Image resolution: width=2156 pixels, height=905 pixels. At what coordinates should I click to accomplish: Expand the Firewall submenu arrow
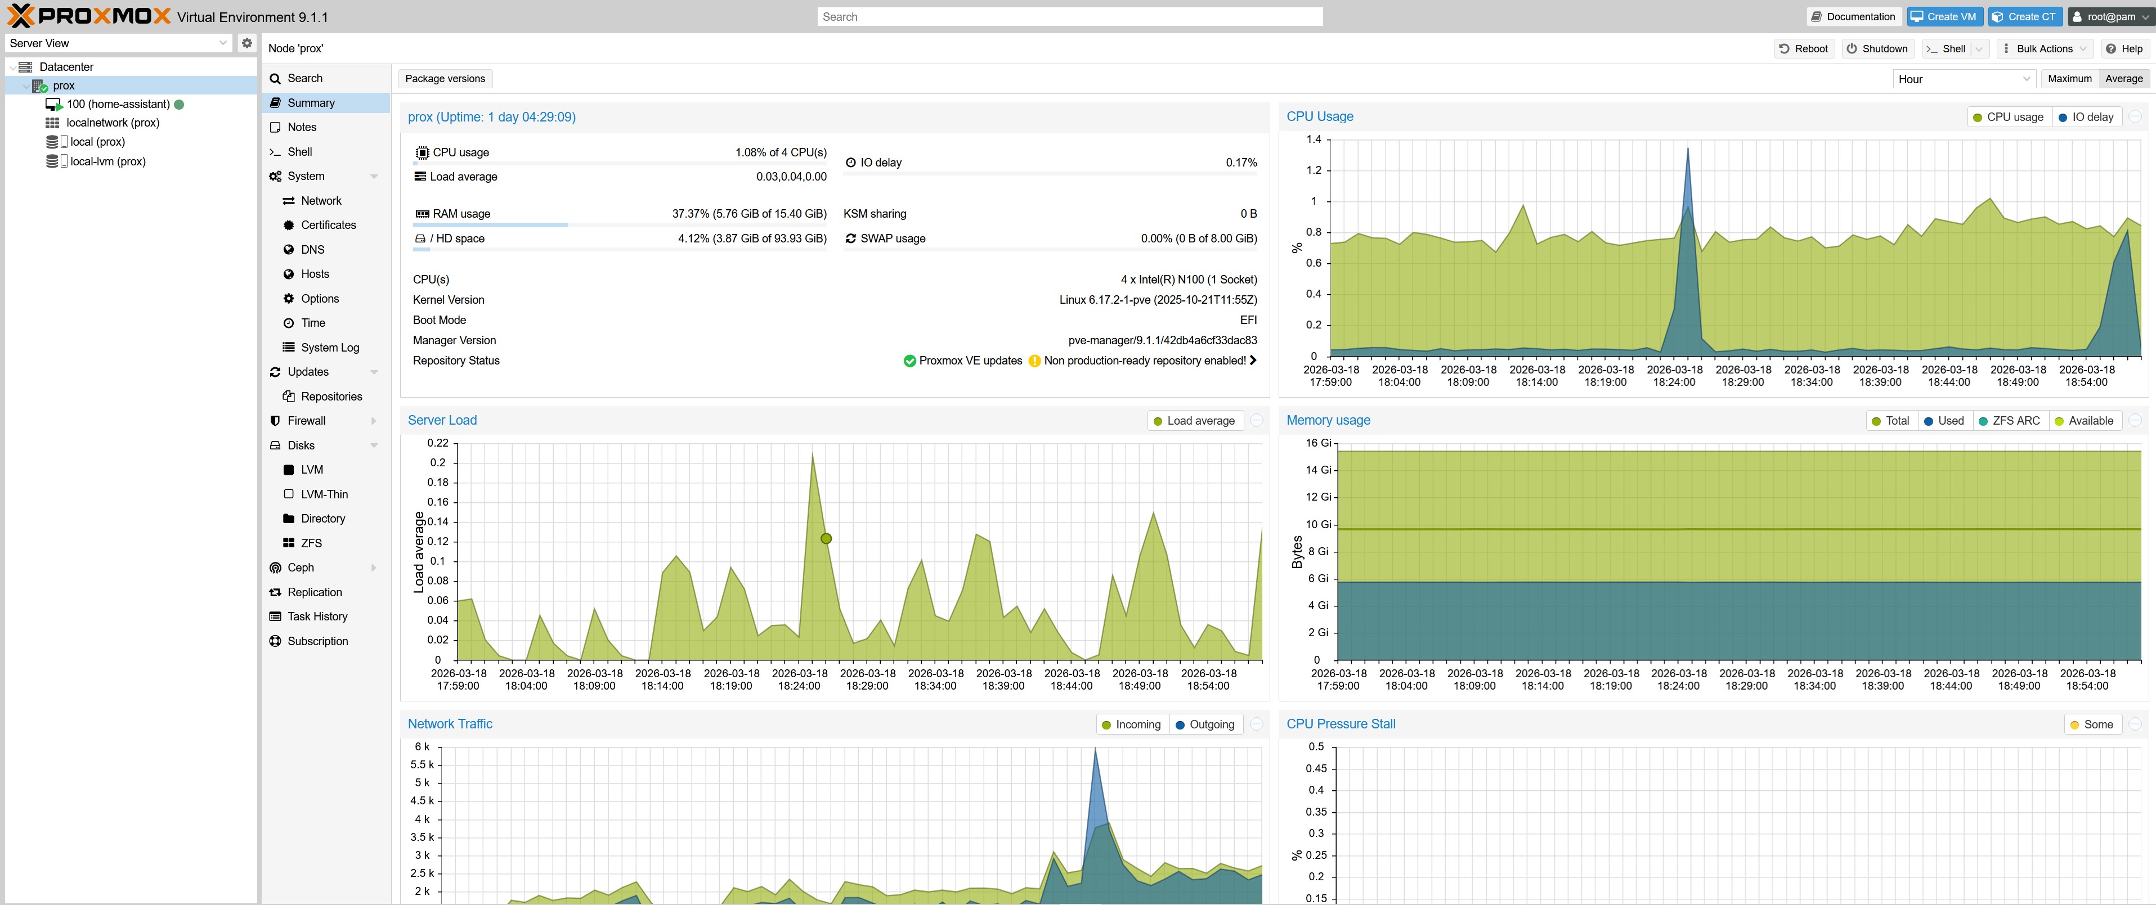(374, 421)
